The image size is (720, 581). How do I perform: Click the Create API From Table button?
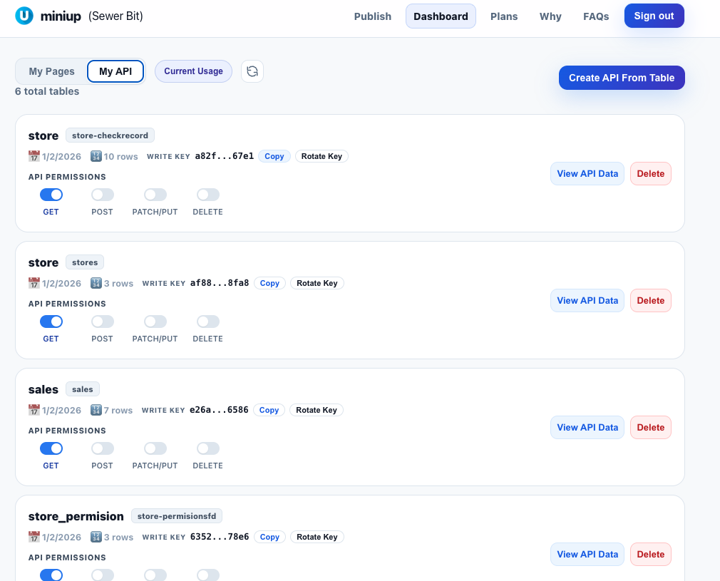(621, 78)
